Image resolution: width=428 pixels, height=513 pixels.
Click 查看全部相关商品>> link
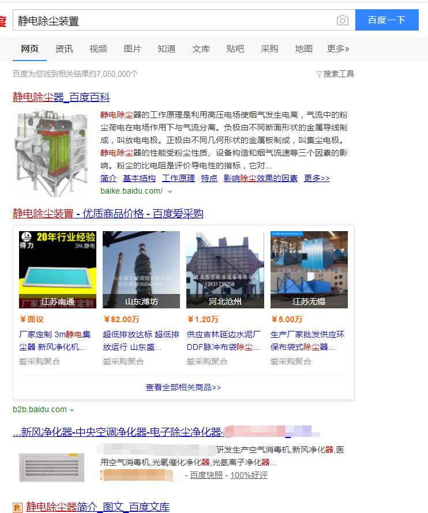pos(183,387)
